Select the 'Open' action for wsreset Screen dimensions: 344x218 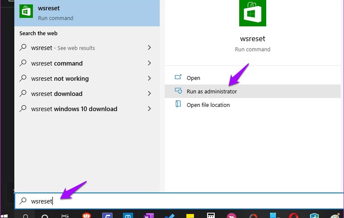[x=193, y=78]
